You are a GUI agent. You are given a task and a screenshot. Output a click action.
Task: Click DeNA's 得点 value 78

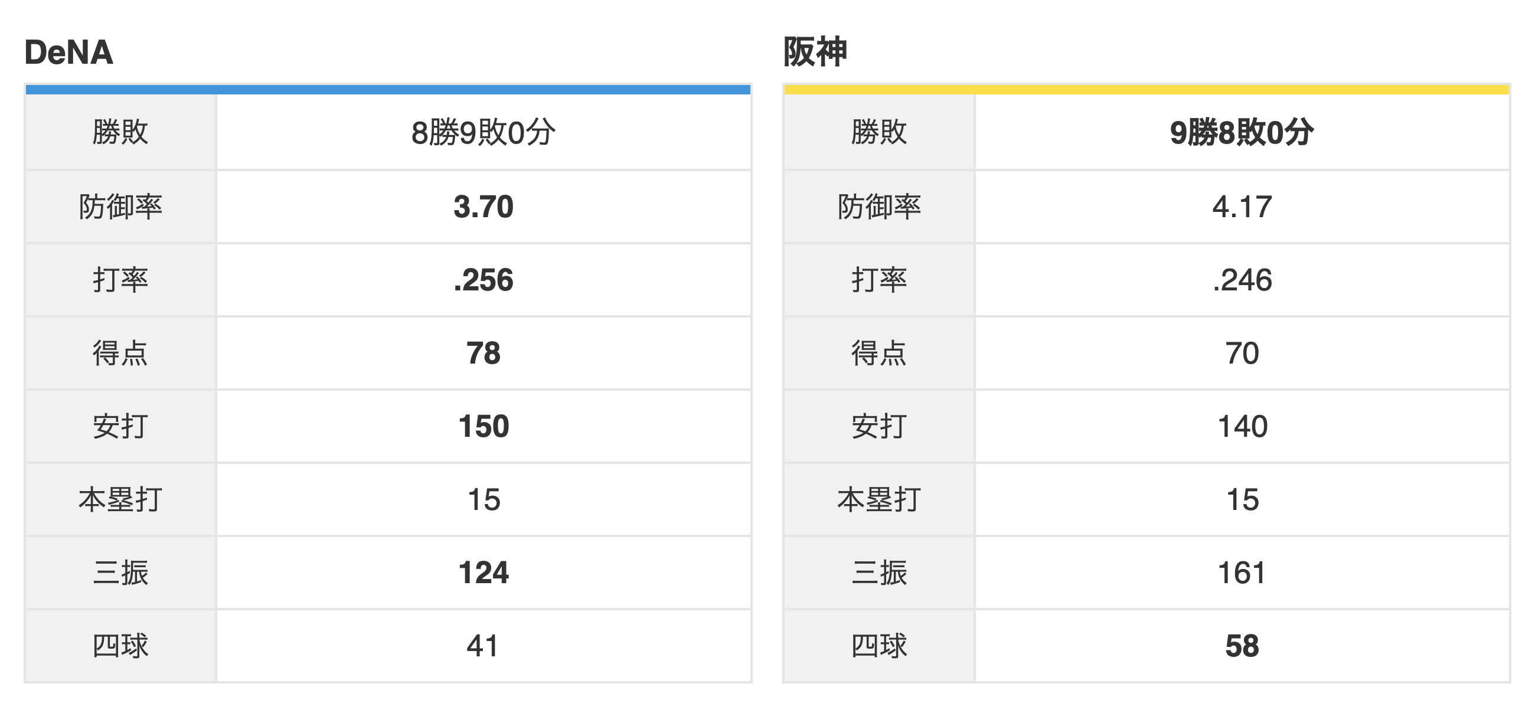coord(484,353)
